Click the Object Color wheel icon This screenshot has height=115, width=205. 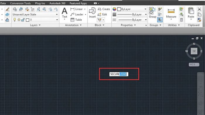(114, 9)
